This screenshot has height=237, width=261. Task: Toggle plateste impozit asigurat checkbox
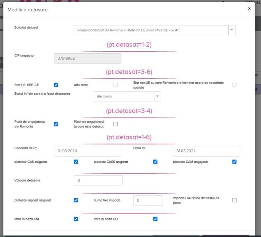pyautogui.click(x=76, y=200)
